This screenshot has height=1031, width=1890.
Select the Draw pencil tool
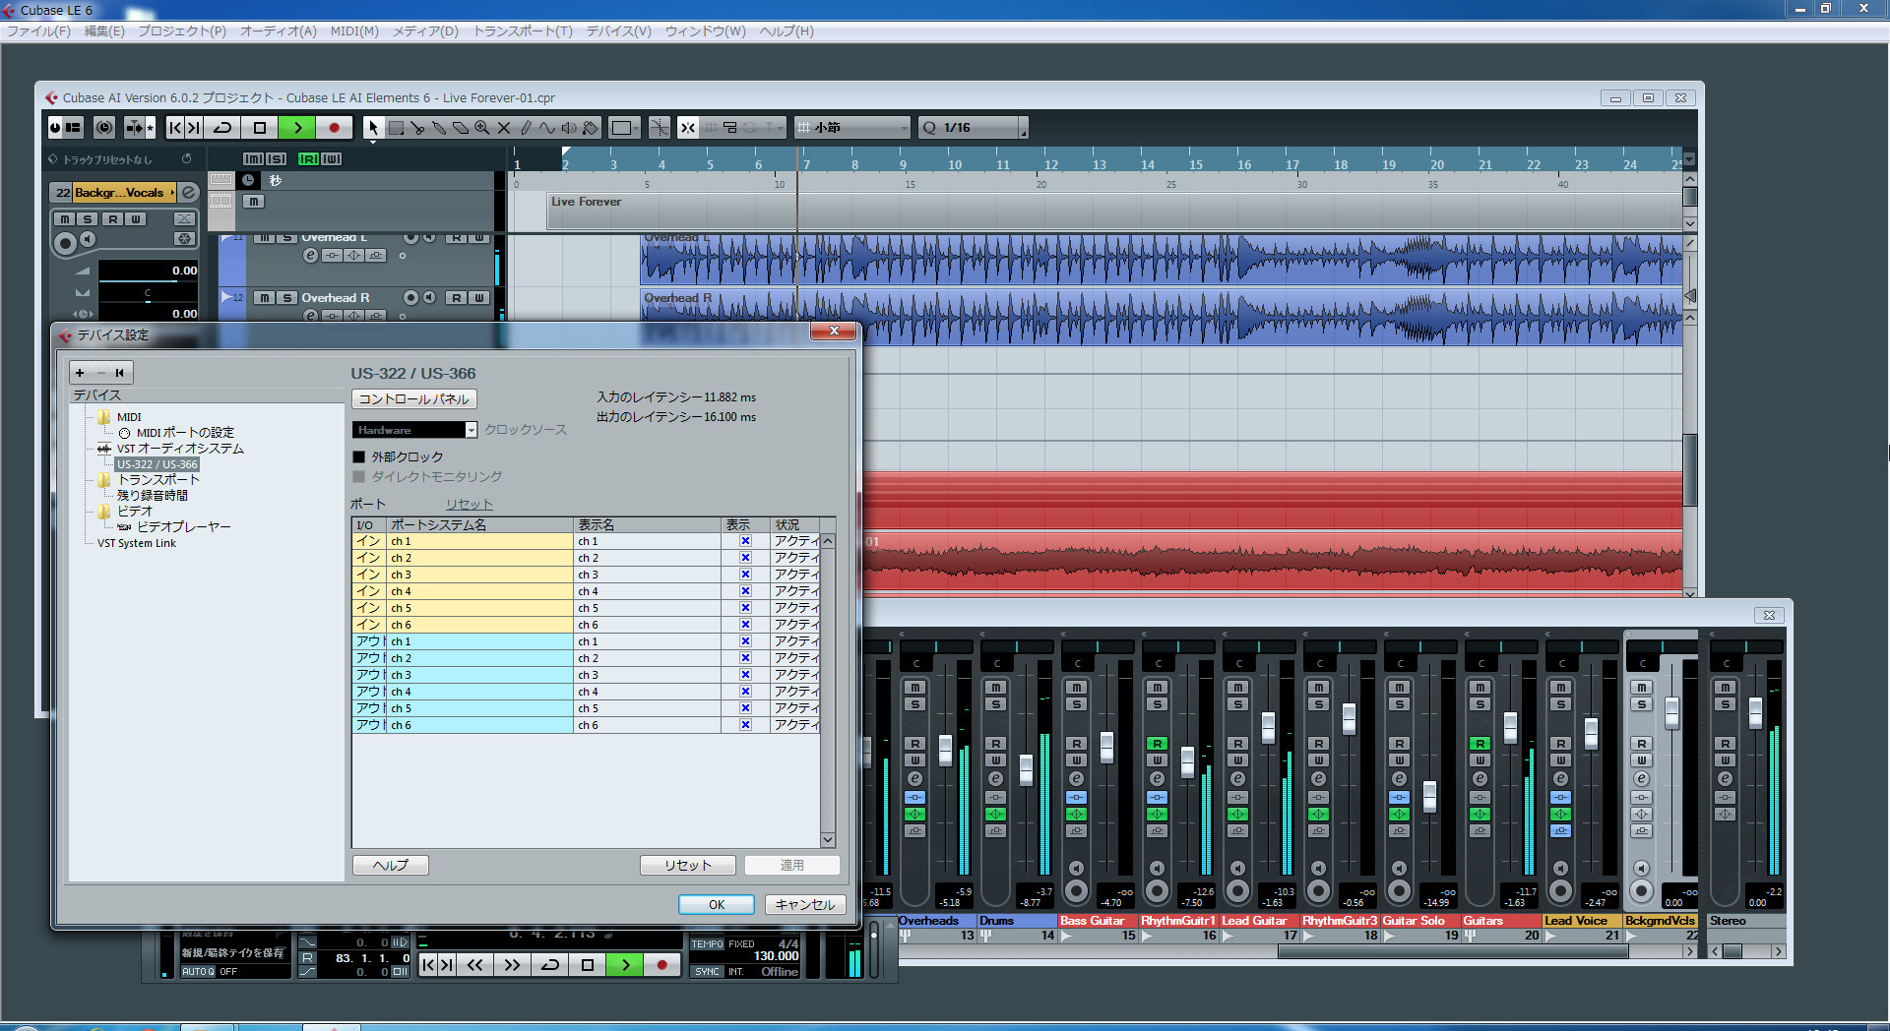click(x=526, y=128)
